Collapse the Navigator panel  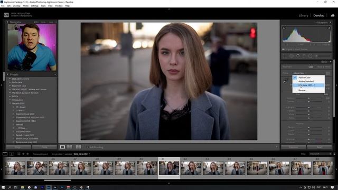pos(7,22)
